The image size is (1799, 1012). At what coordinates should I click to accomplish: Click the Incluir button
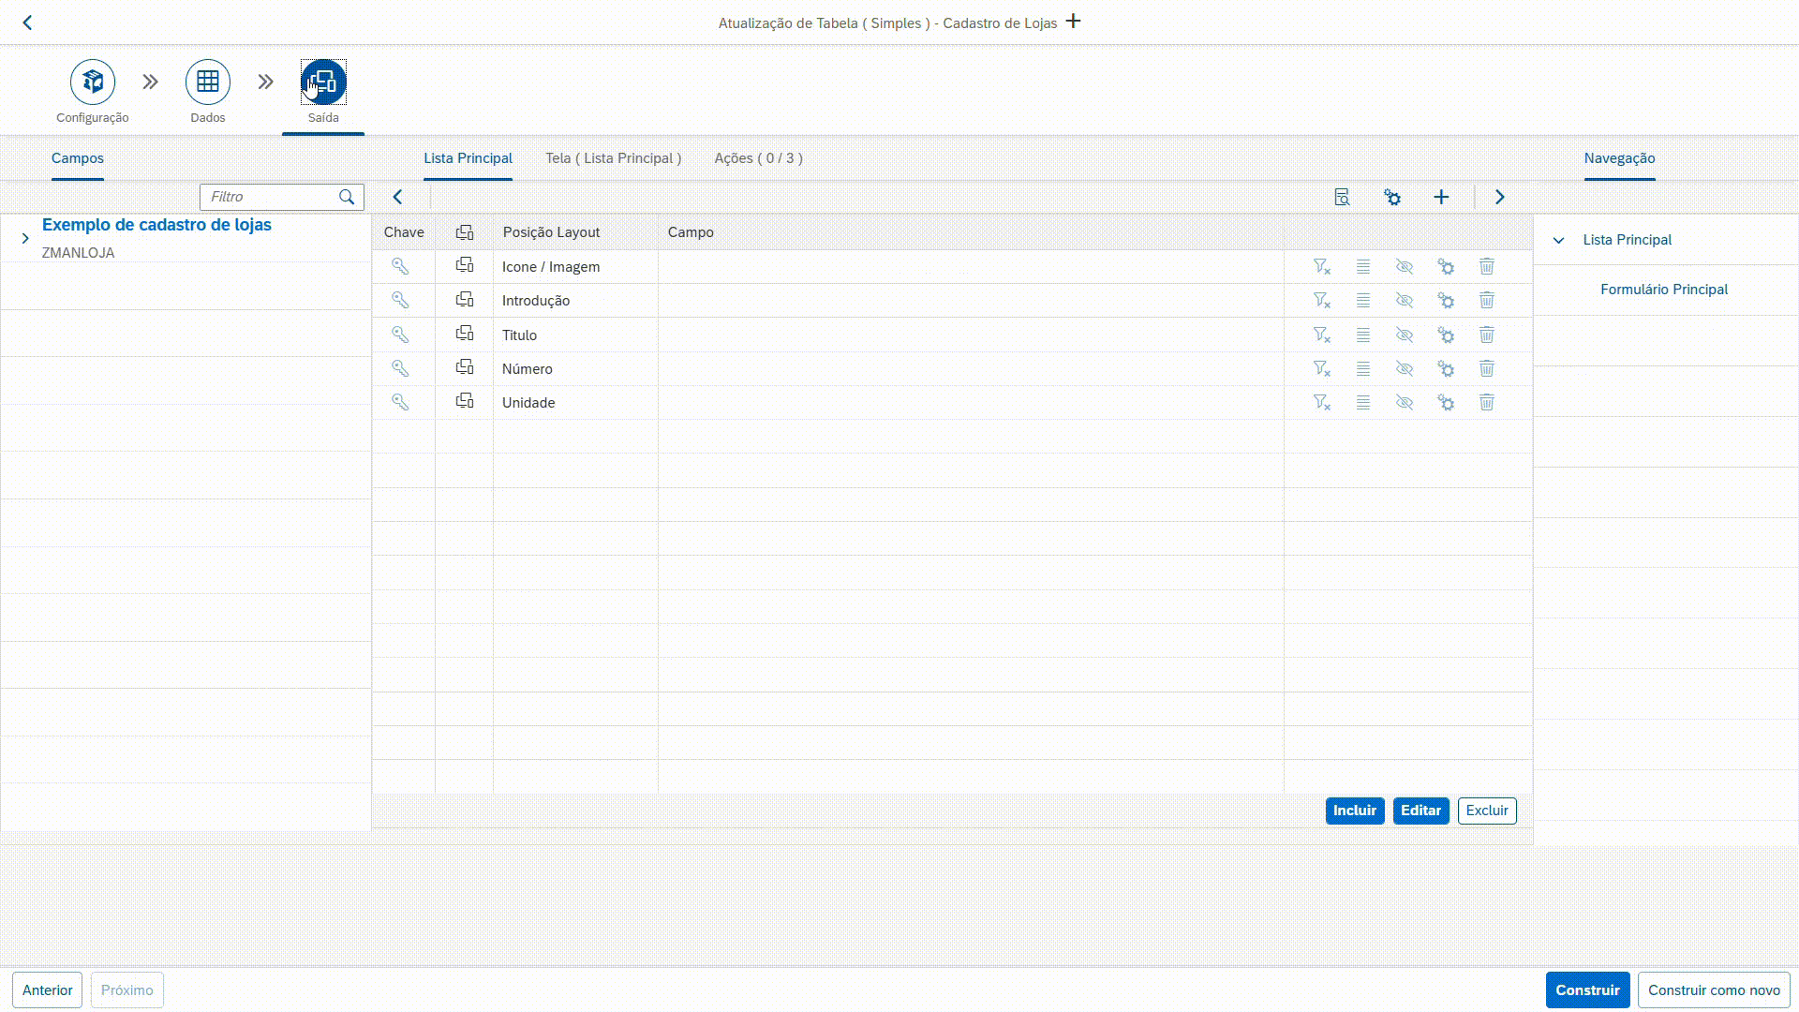click(x=1354, y=811)
